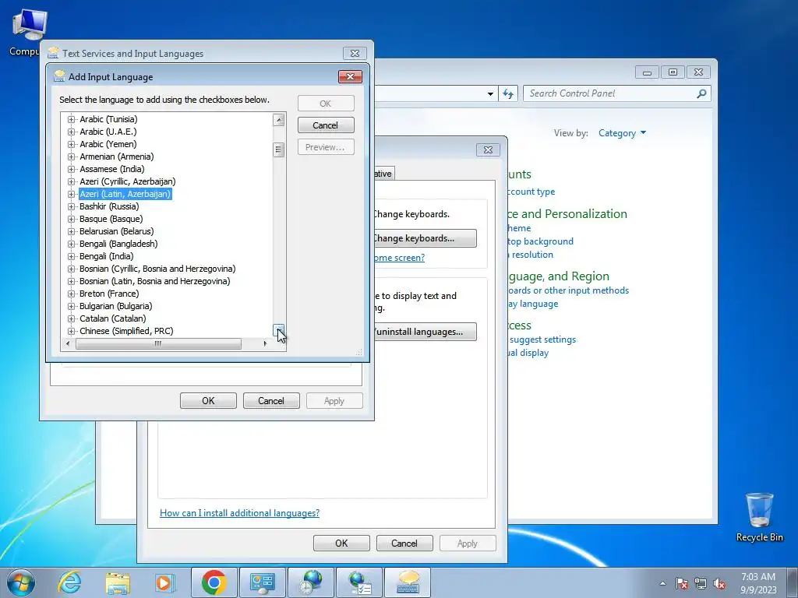
Task: Click the muted volume tray icon
Action: click(719, 583)
